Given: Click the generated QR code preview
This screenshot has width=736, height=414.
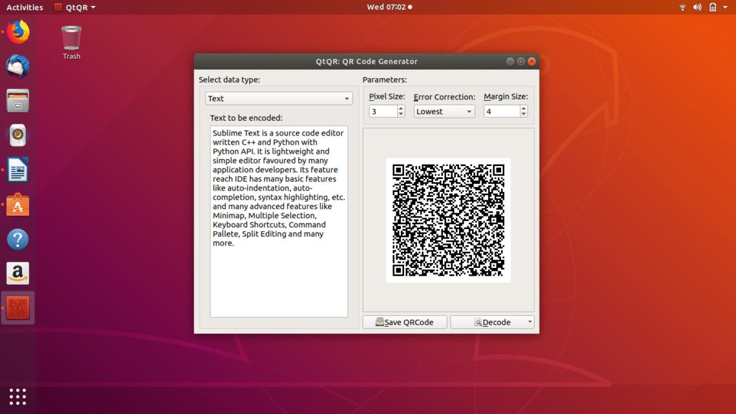Looking at the screenshot, I should (448, 220).
